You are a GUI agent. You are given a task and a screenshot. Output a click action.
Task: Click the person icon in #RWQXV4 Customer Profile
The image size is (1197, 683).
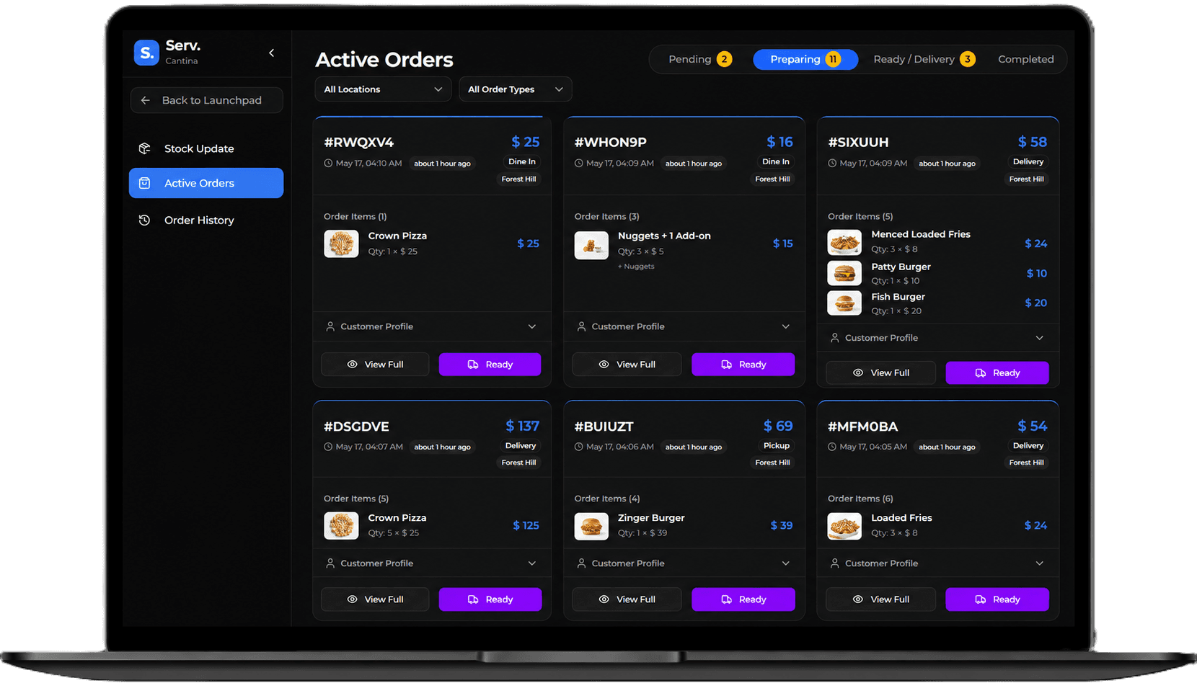point(330,326)
